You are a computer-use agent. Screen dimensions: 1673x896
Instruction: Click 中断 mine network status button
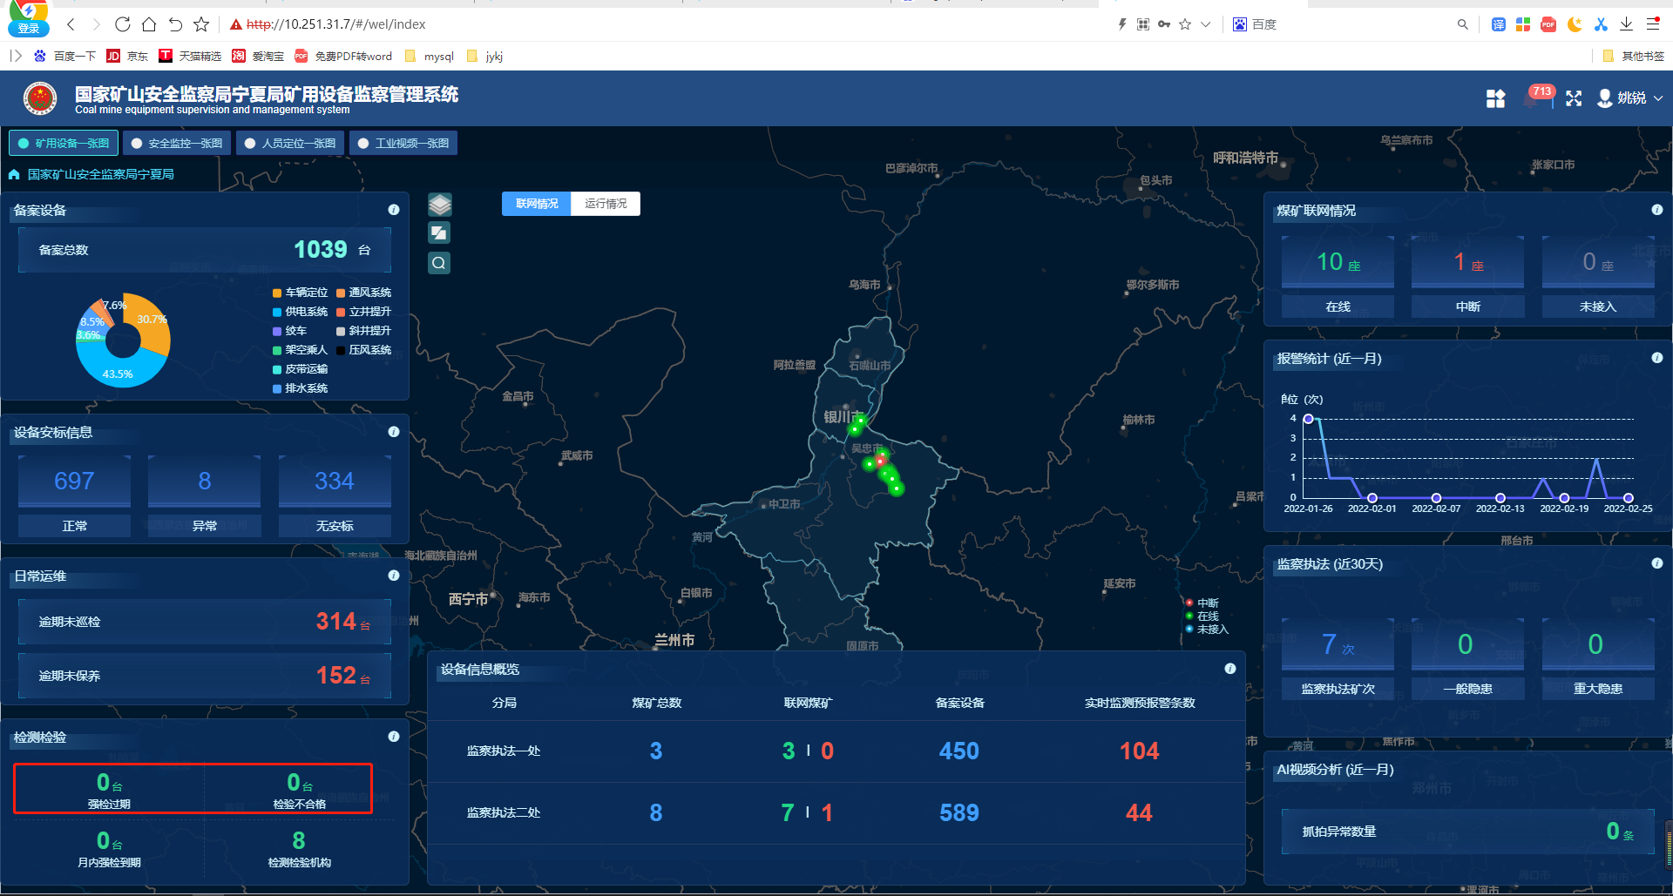(x=1468, y=307)
